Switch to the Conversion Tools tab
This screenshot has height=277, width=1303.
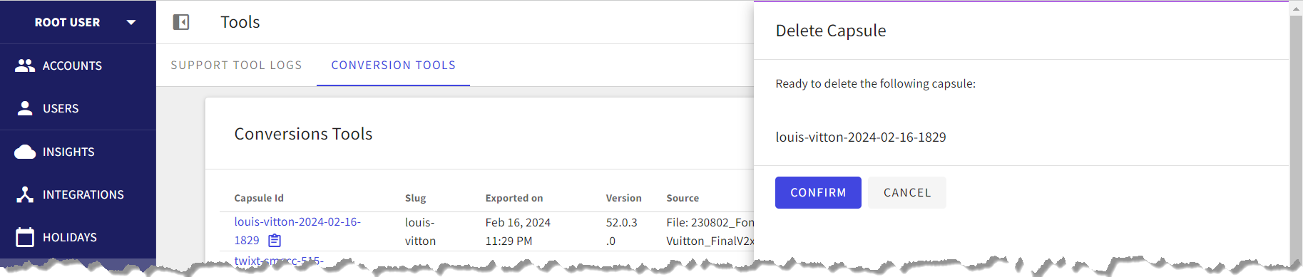coord(393,65)
